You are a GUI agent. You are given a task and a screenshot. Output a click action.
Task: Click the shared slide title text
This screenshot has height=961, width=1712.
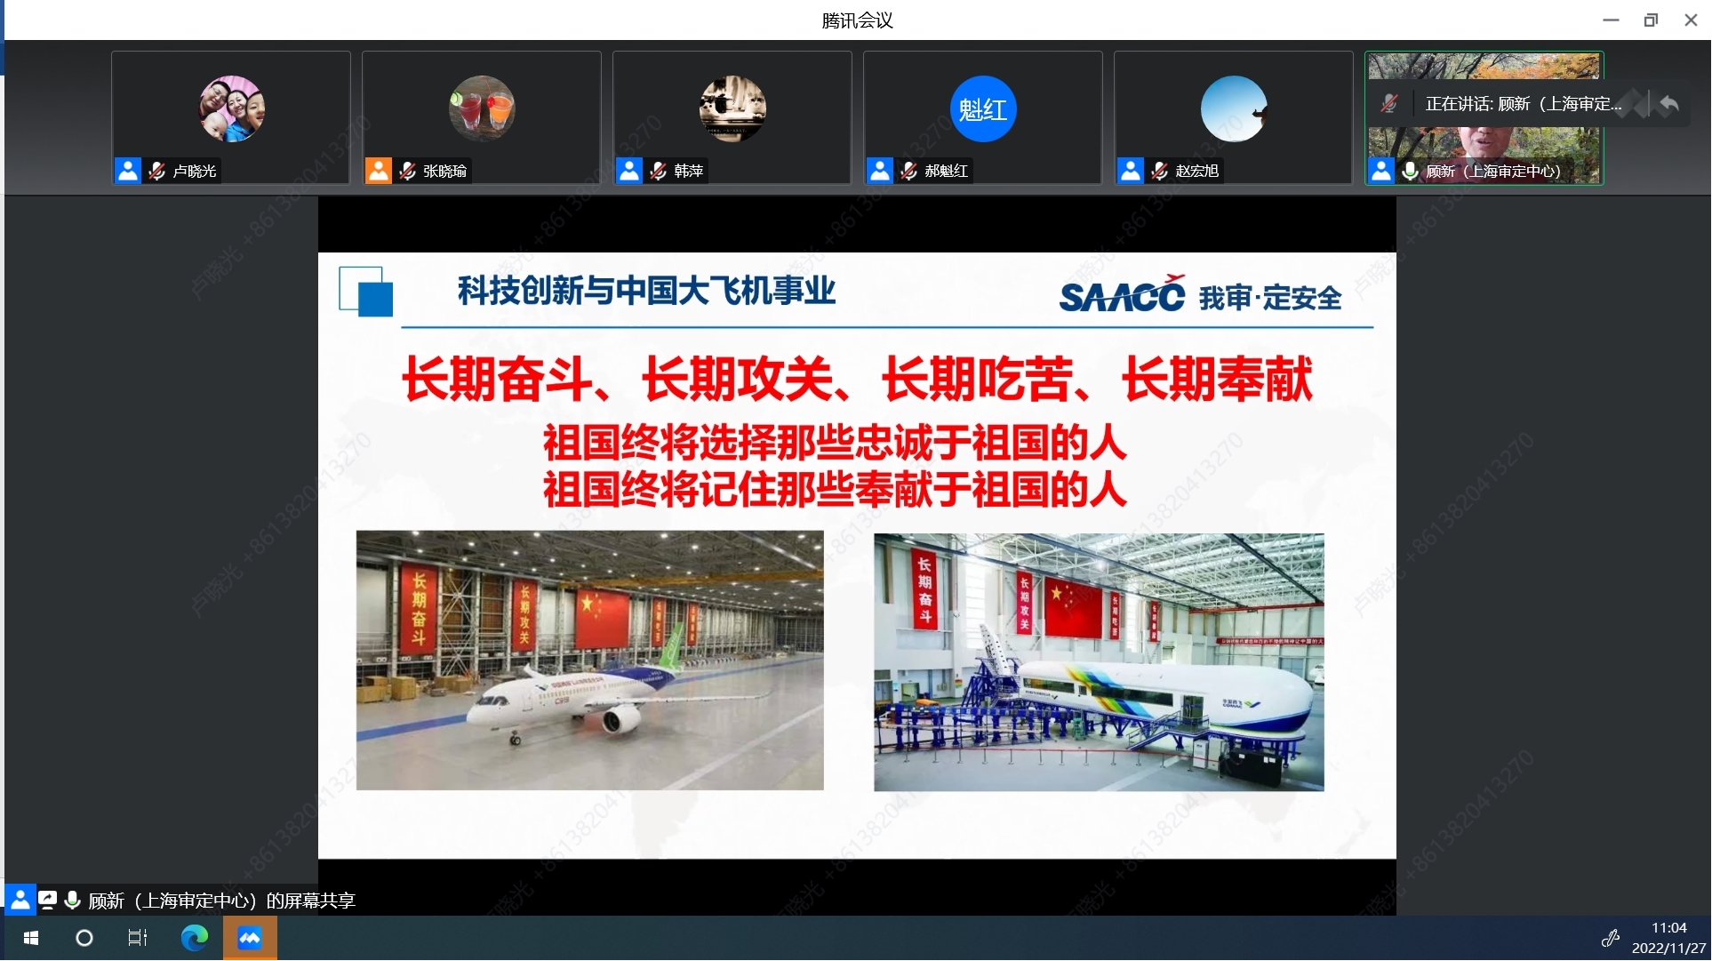646,291
